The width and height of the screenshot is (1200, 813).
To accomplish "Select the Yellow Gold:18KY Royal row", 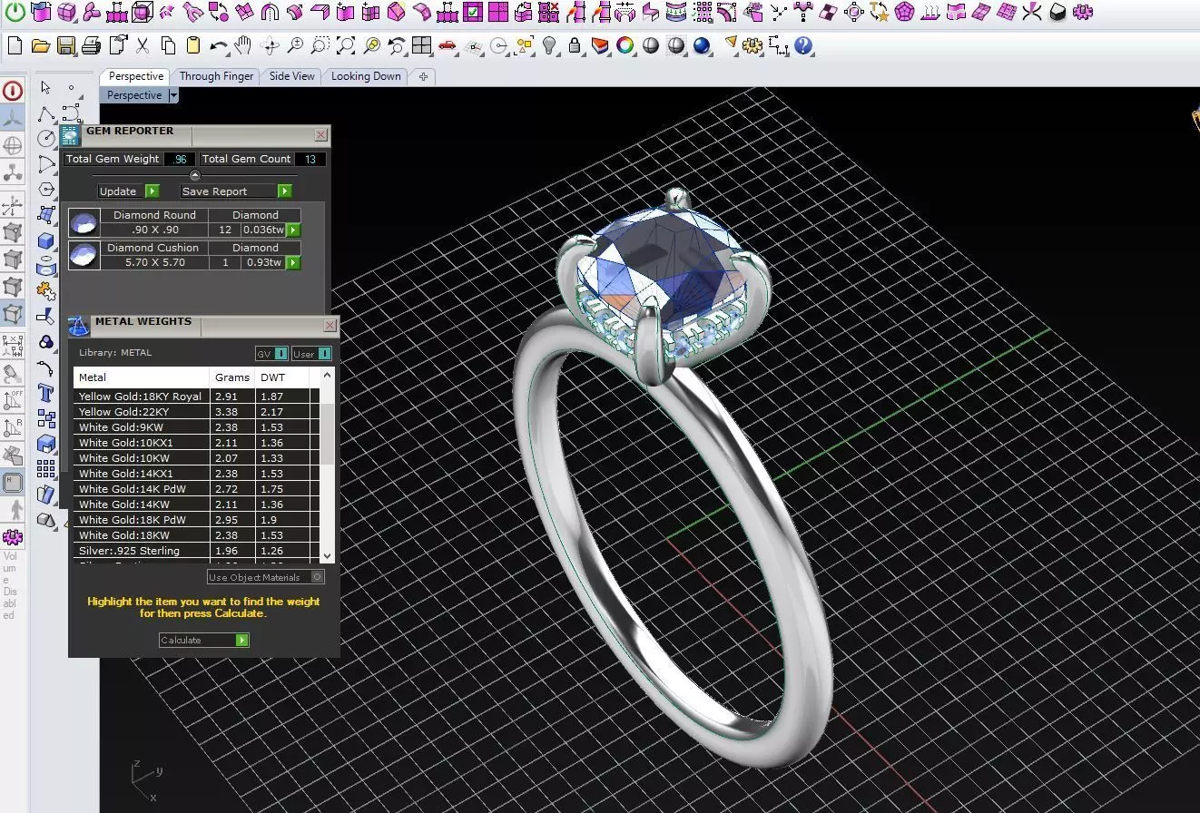I will click(x=196, y=397).
